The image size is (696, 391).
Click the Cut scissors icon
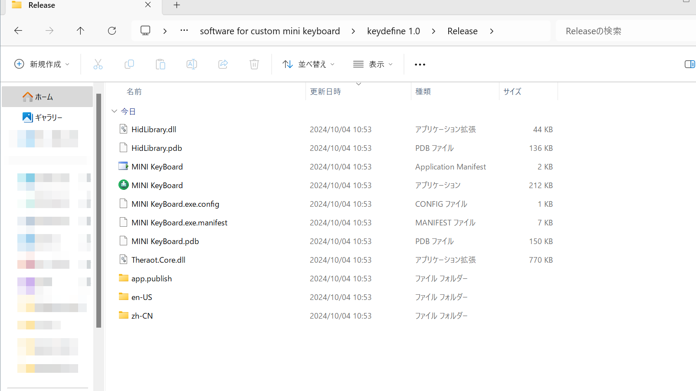98,64
